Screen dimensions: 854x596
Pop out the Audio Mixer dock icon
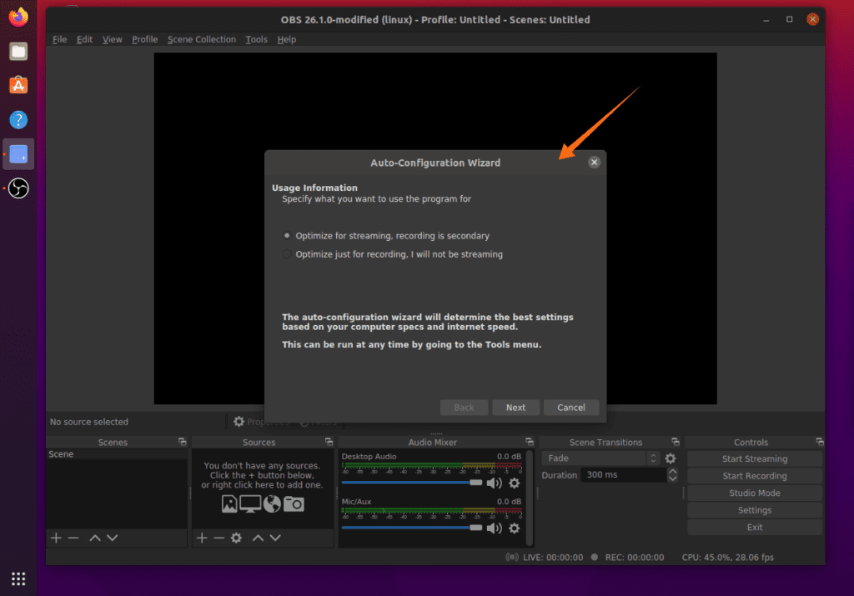click(x=529, y=442)
